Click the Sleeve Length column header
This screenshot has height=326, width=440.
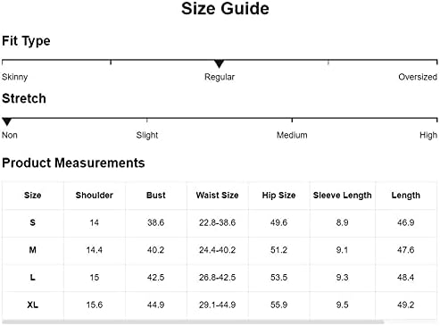[x=343, y=196]
